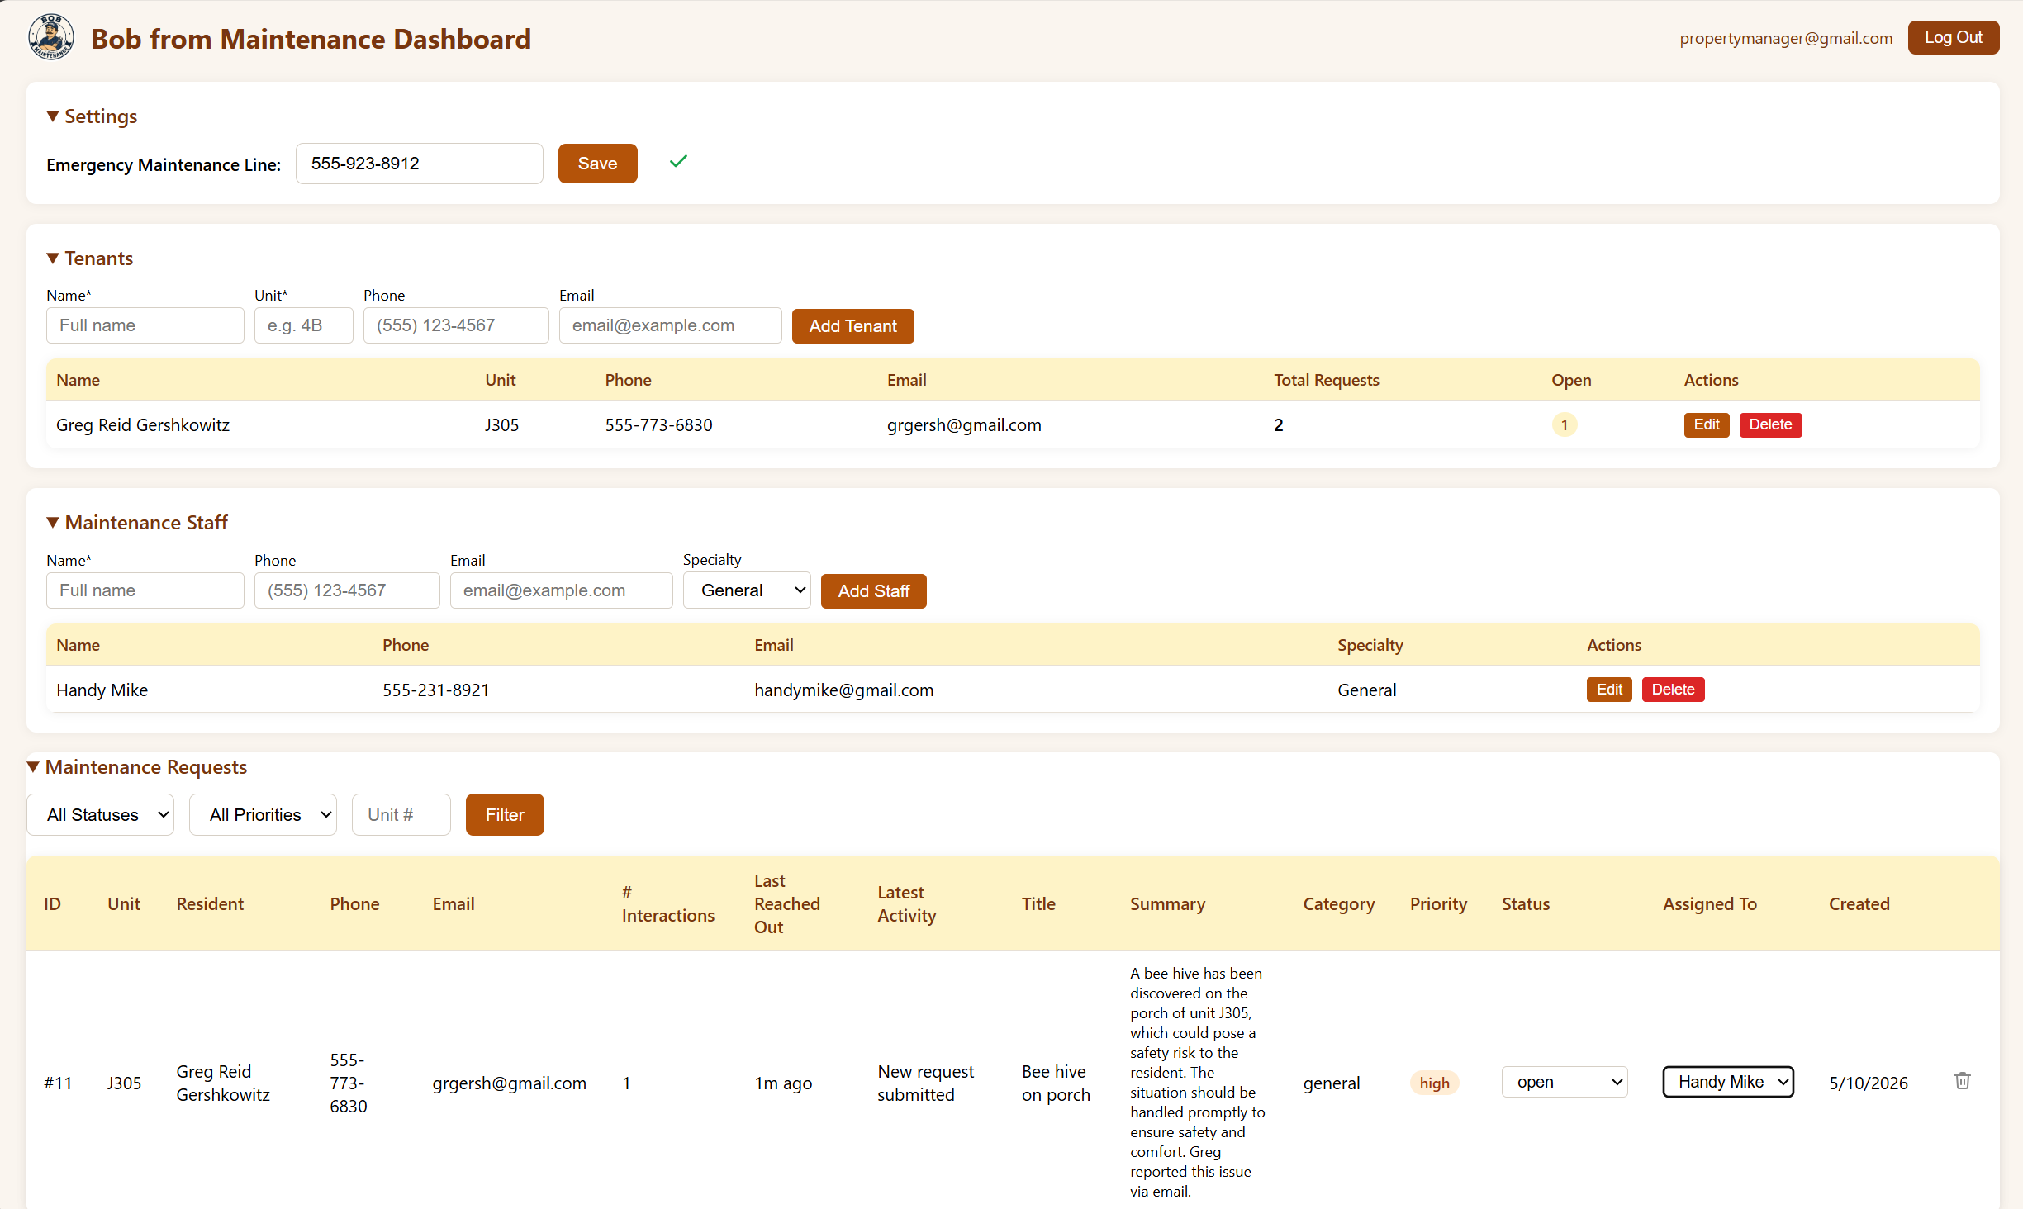Change request #11 status dropdown from open
The height and width of the screenshot is (1209, 2023).
click(x=1565, y=1082)
